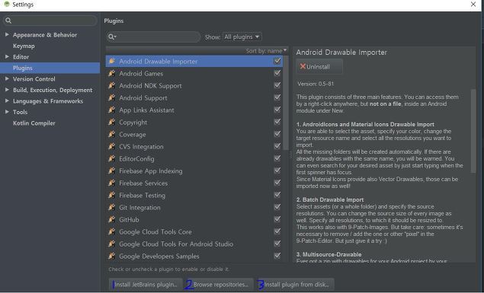
Task: Click the CVS Integration plugin icon
Action: pyautogui.click(x=112, y=146)
